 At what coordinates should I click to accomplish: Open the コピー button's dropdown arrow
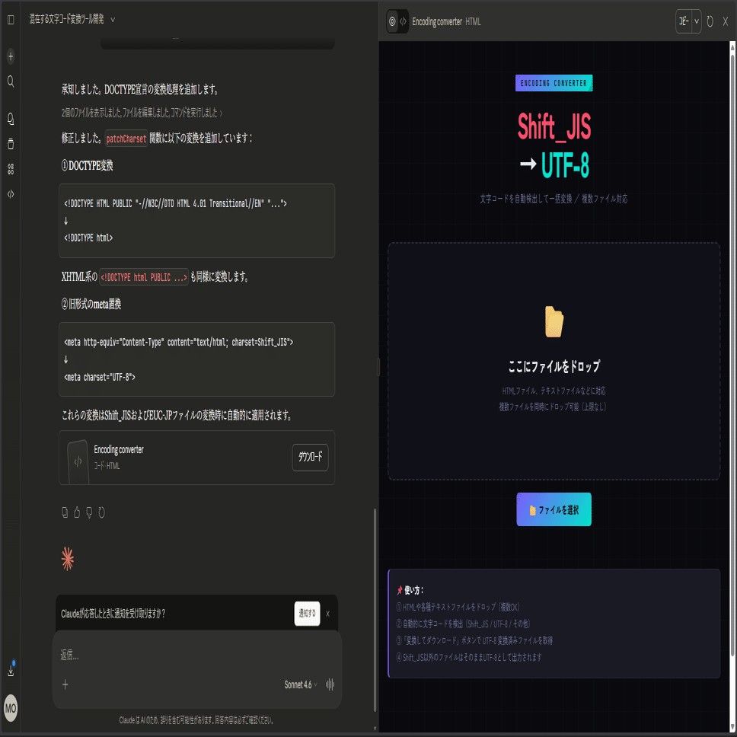point(695,21)
